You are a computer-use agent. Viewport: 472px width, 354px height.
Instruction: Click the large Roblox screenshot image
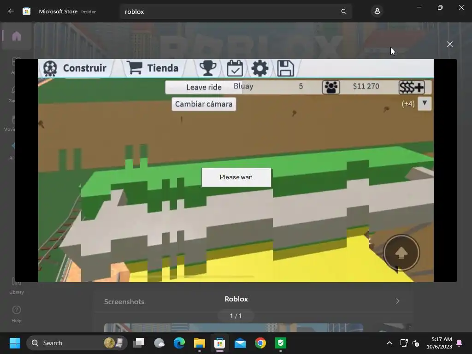pyautogui.click(x=236, y=171)
